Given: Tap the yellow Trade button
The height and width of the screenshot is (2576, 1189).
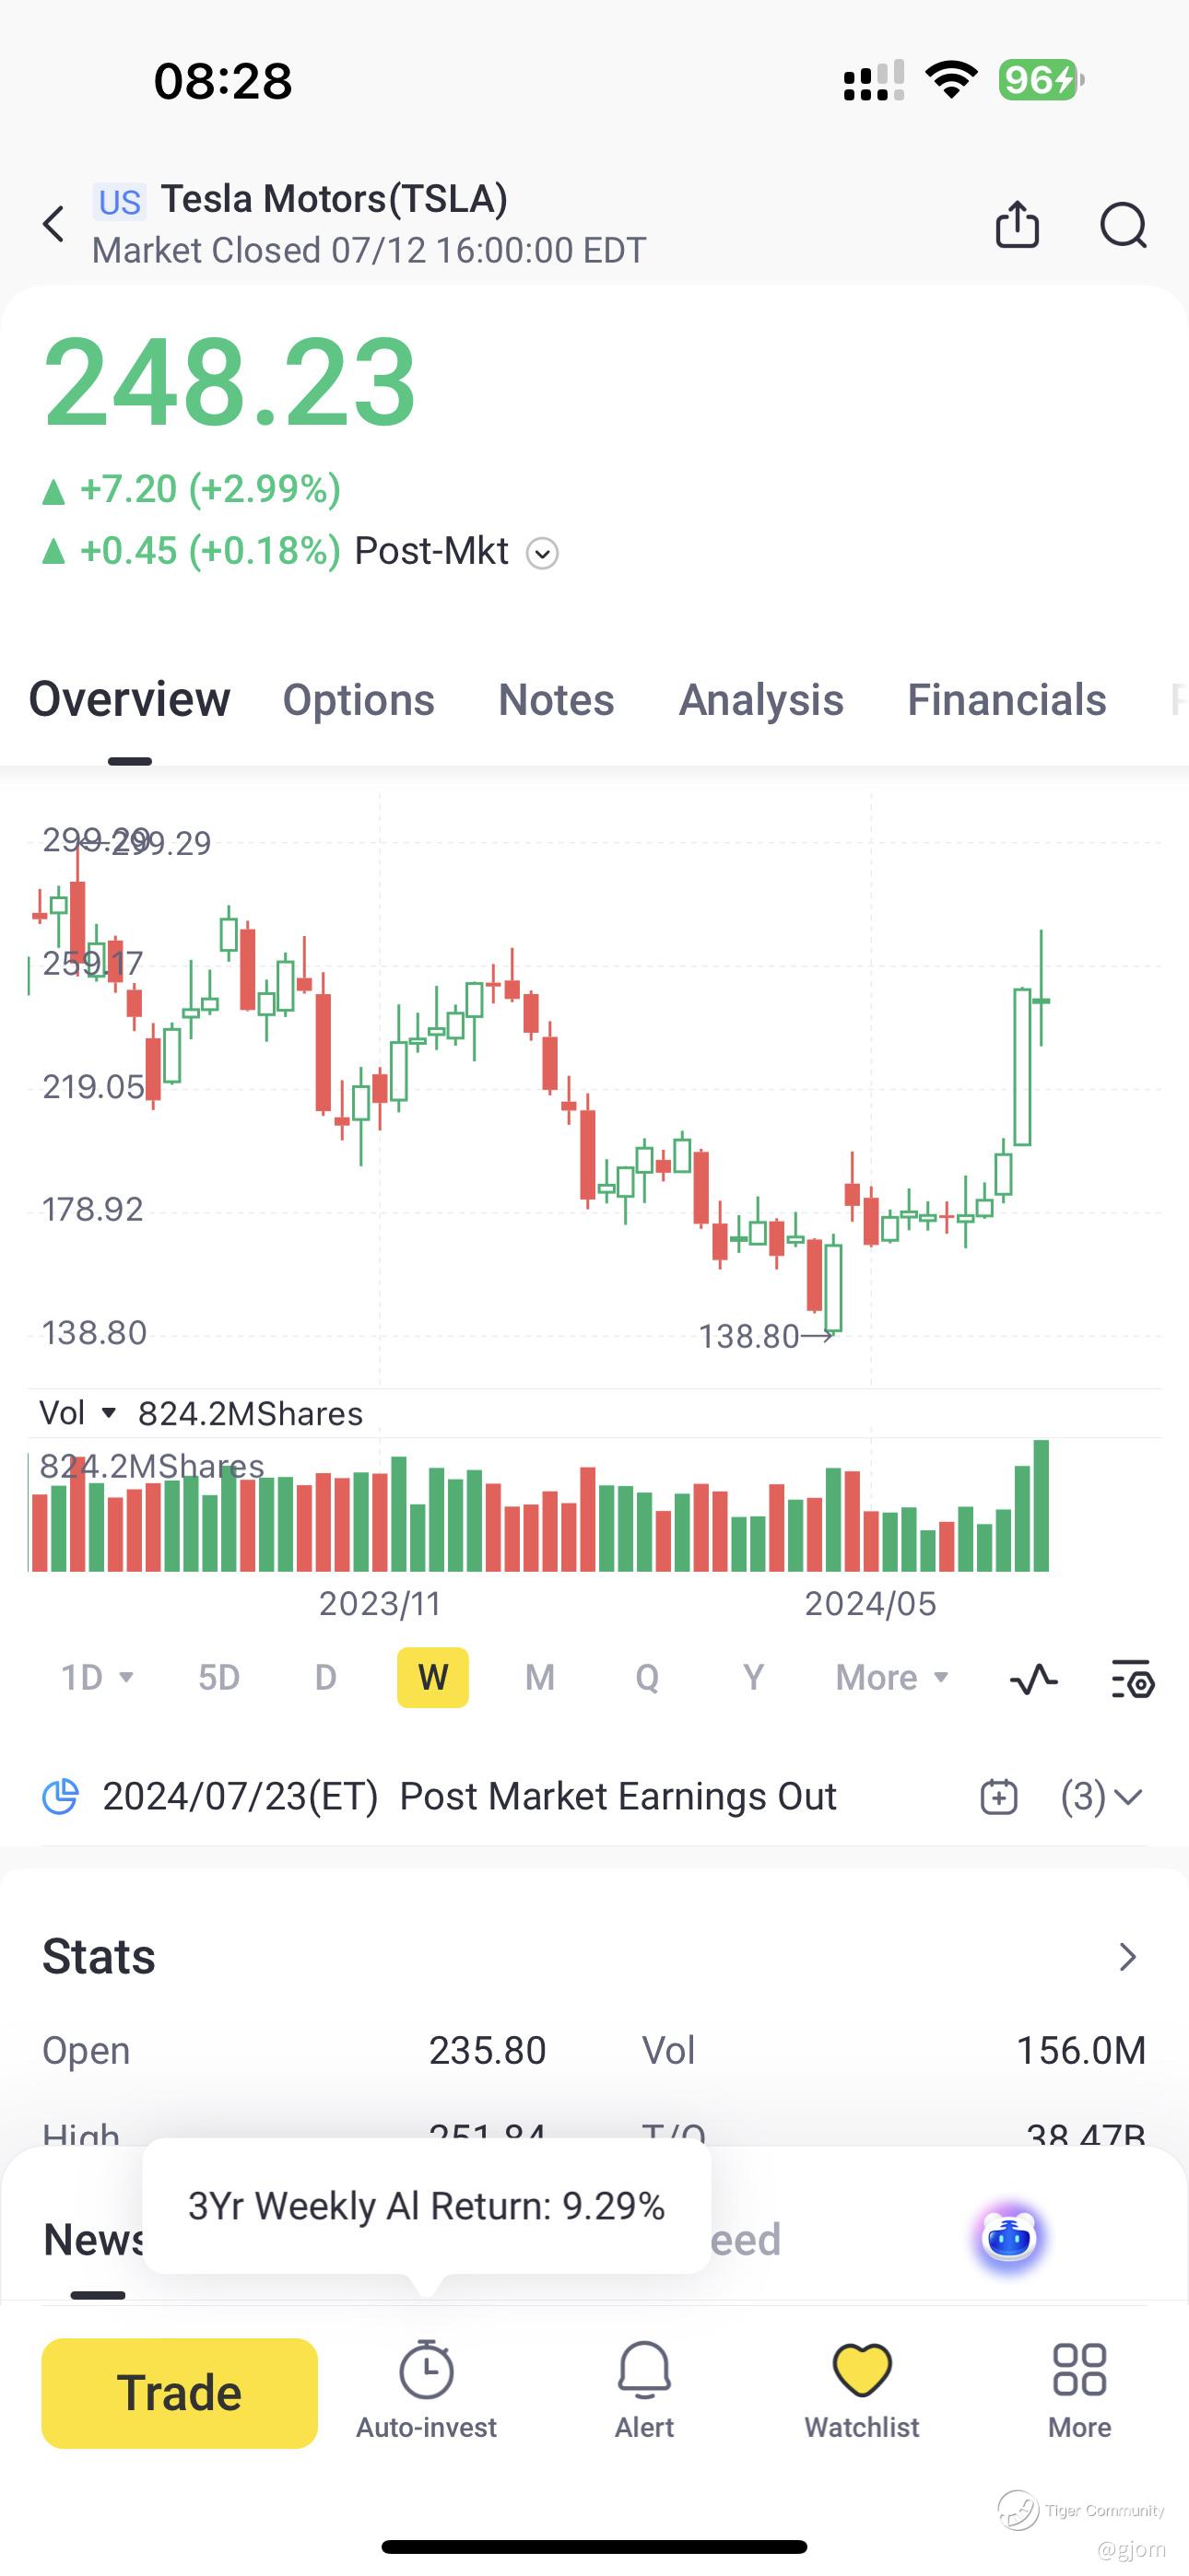Looking at the screenshot, I should [179, 2393].
